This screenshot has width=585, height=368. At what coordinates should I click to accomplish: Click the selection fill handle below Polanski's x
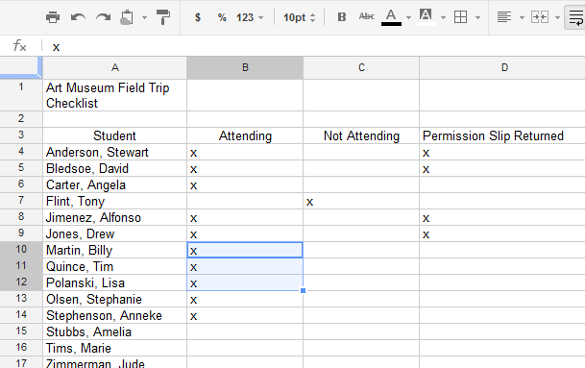tap(303, 290)
